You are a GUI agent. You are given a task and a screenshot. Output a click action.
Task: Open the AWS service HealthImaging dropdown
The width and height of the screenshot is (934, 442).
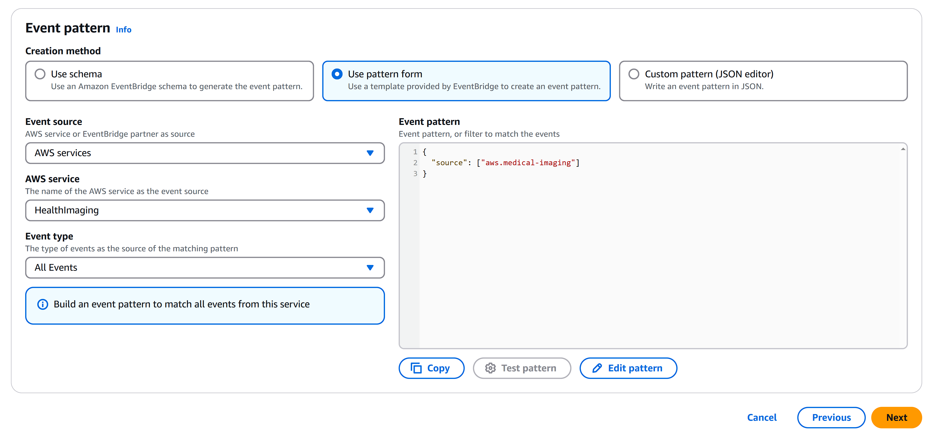coord(205,210)
